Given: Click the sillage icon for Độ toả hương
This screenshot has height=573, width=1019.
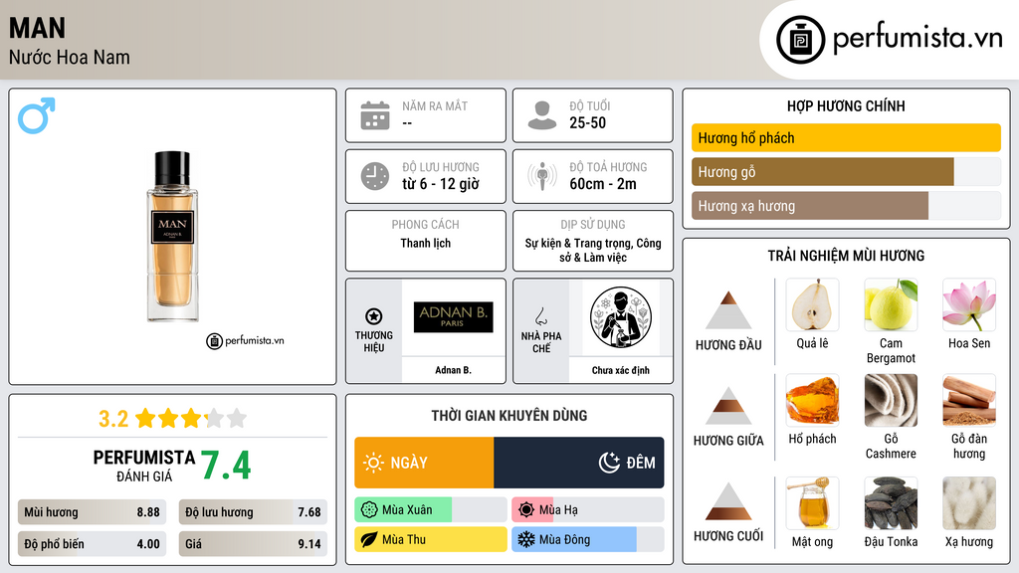Looking at the screenshot, I should 542,176.
